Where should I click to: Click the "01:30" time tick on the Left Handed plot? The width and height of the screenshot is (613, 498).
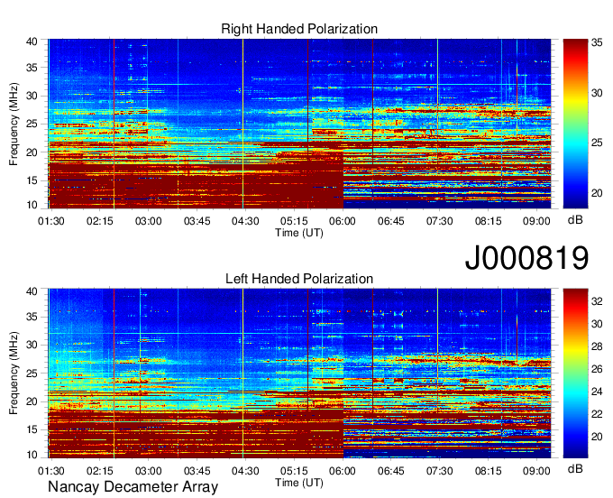click(x=51, y=471)
